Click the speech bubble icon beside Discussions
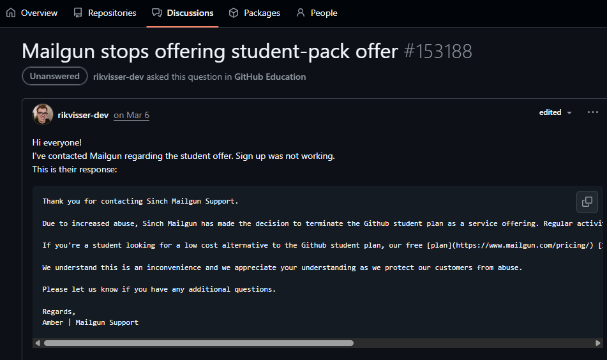The image size is (607, 360). (x=156, y=13)
